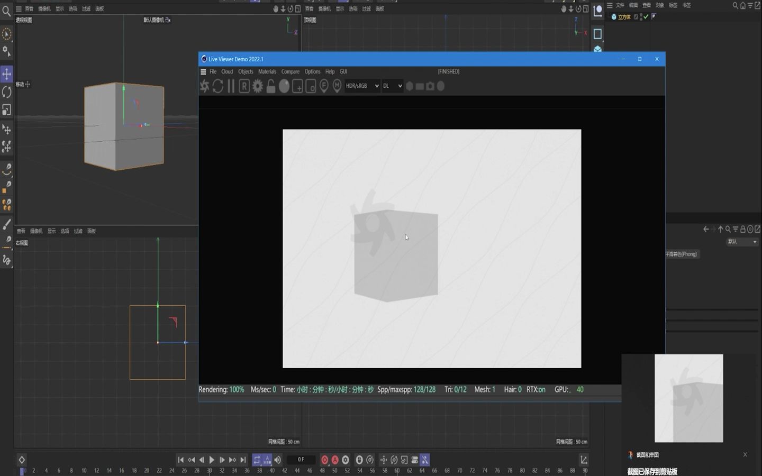Open the Objects menu in Live Viewer
Image resolution: width=762 pixels, height=476 pixels.
(246, 72)
